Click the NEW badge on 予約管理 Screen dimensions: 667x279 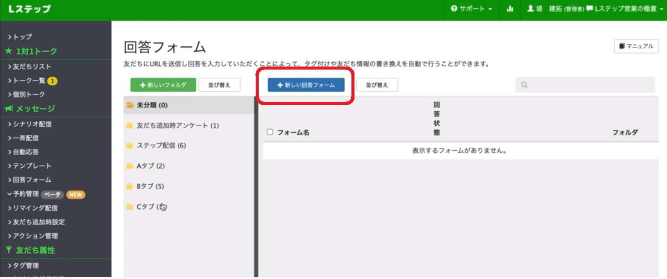pyautogui.click(x=75, y=195)
